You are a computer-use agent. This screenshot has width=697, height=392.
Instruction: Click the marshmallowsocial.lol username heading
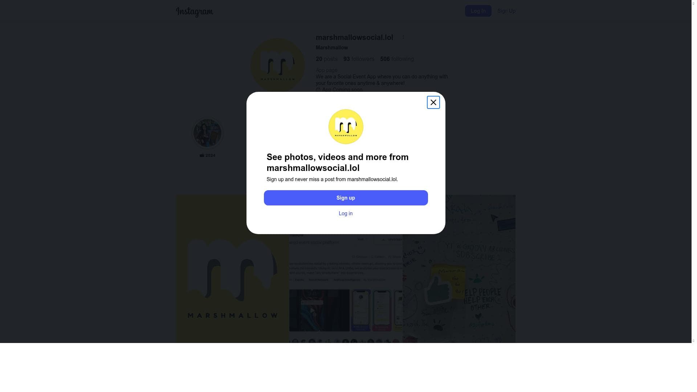coord(354,37)
